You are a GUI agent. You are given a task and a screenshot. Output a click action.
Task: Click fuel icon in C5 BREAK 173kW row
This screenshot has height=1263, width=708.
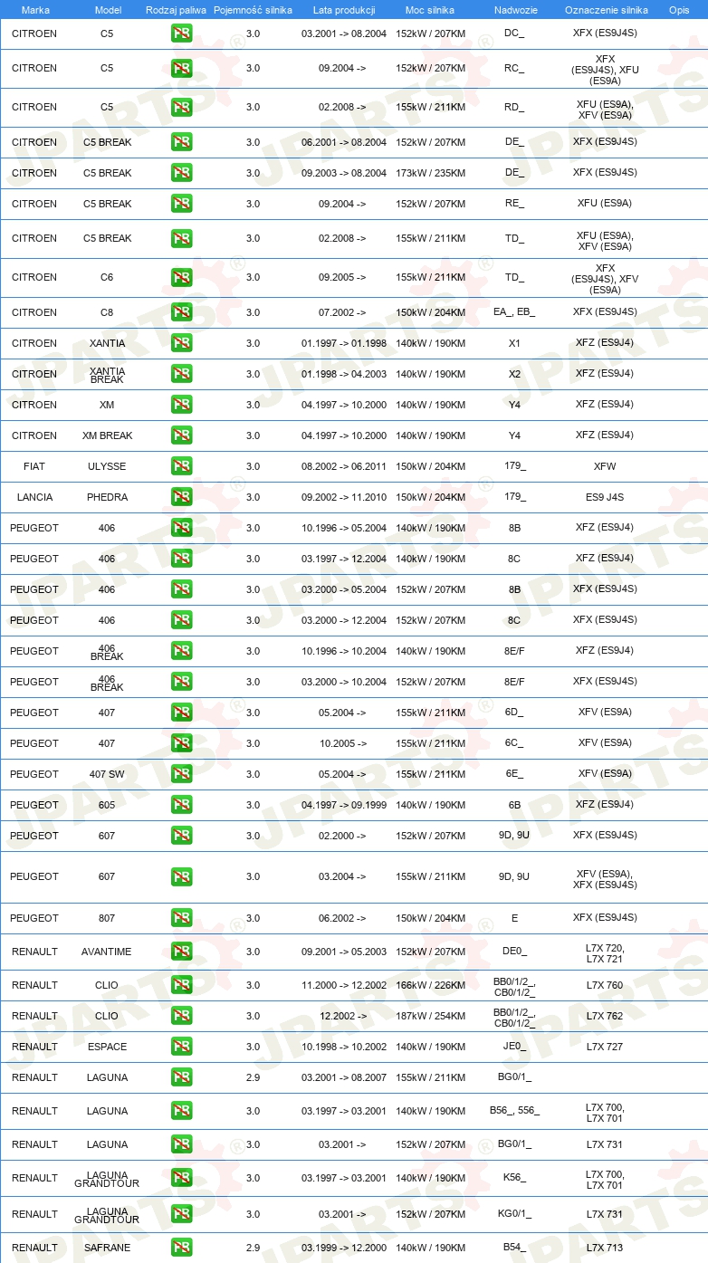point(181,173)
